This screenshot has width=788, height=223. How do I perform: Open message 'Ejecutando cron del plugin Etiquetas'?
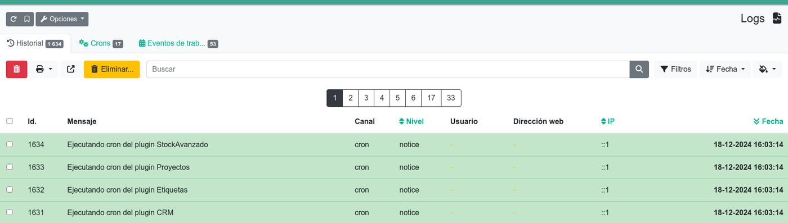[127, 190]
